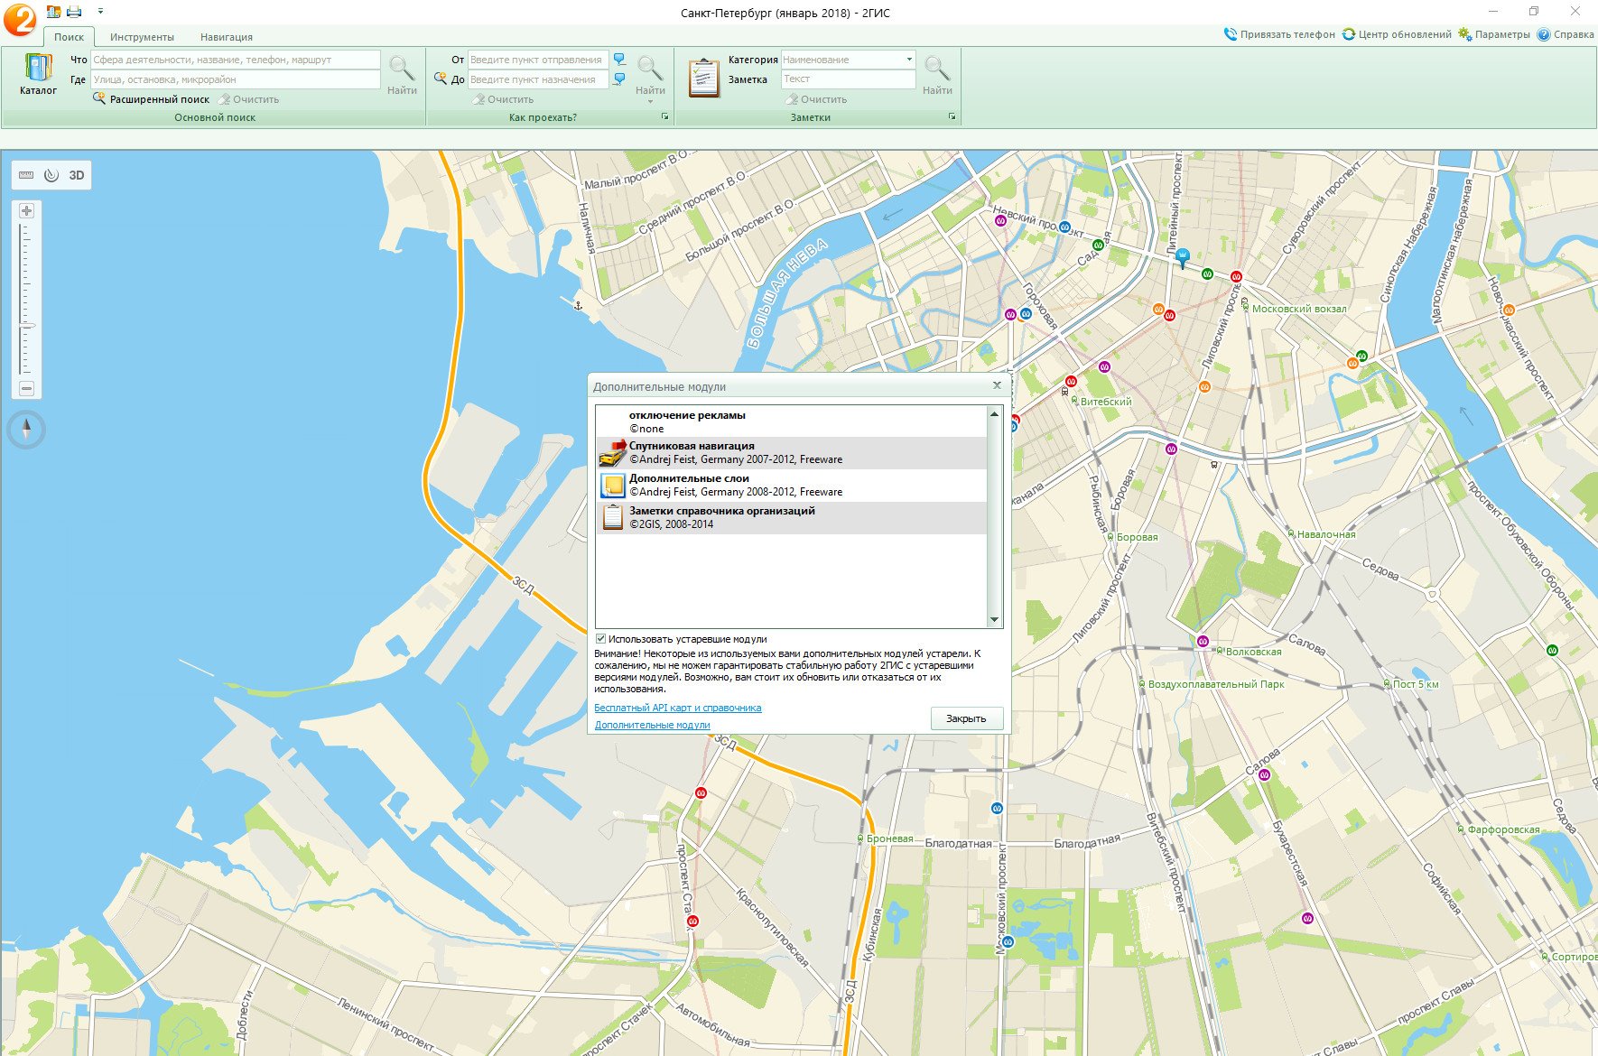This screenshot has height=1056, width=1598.
Task: Uncheck Использовать устаревшие модули checkbox
Action: (601, 639)
